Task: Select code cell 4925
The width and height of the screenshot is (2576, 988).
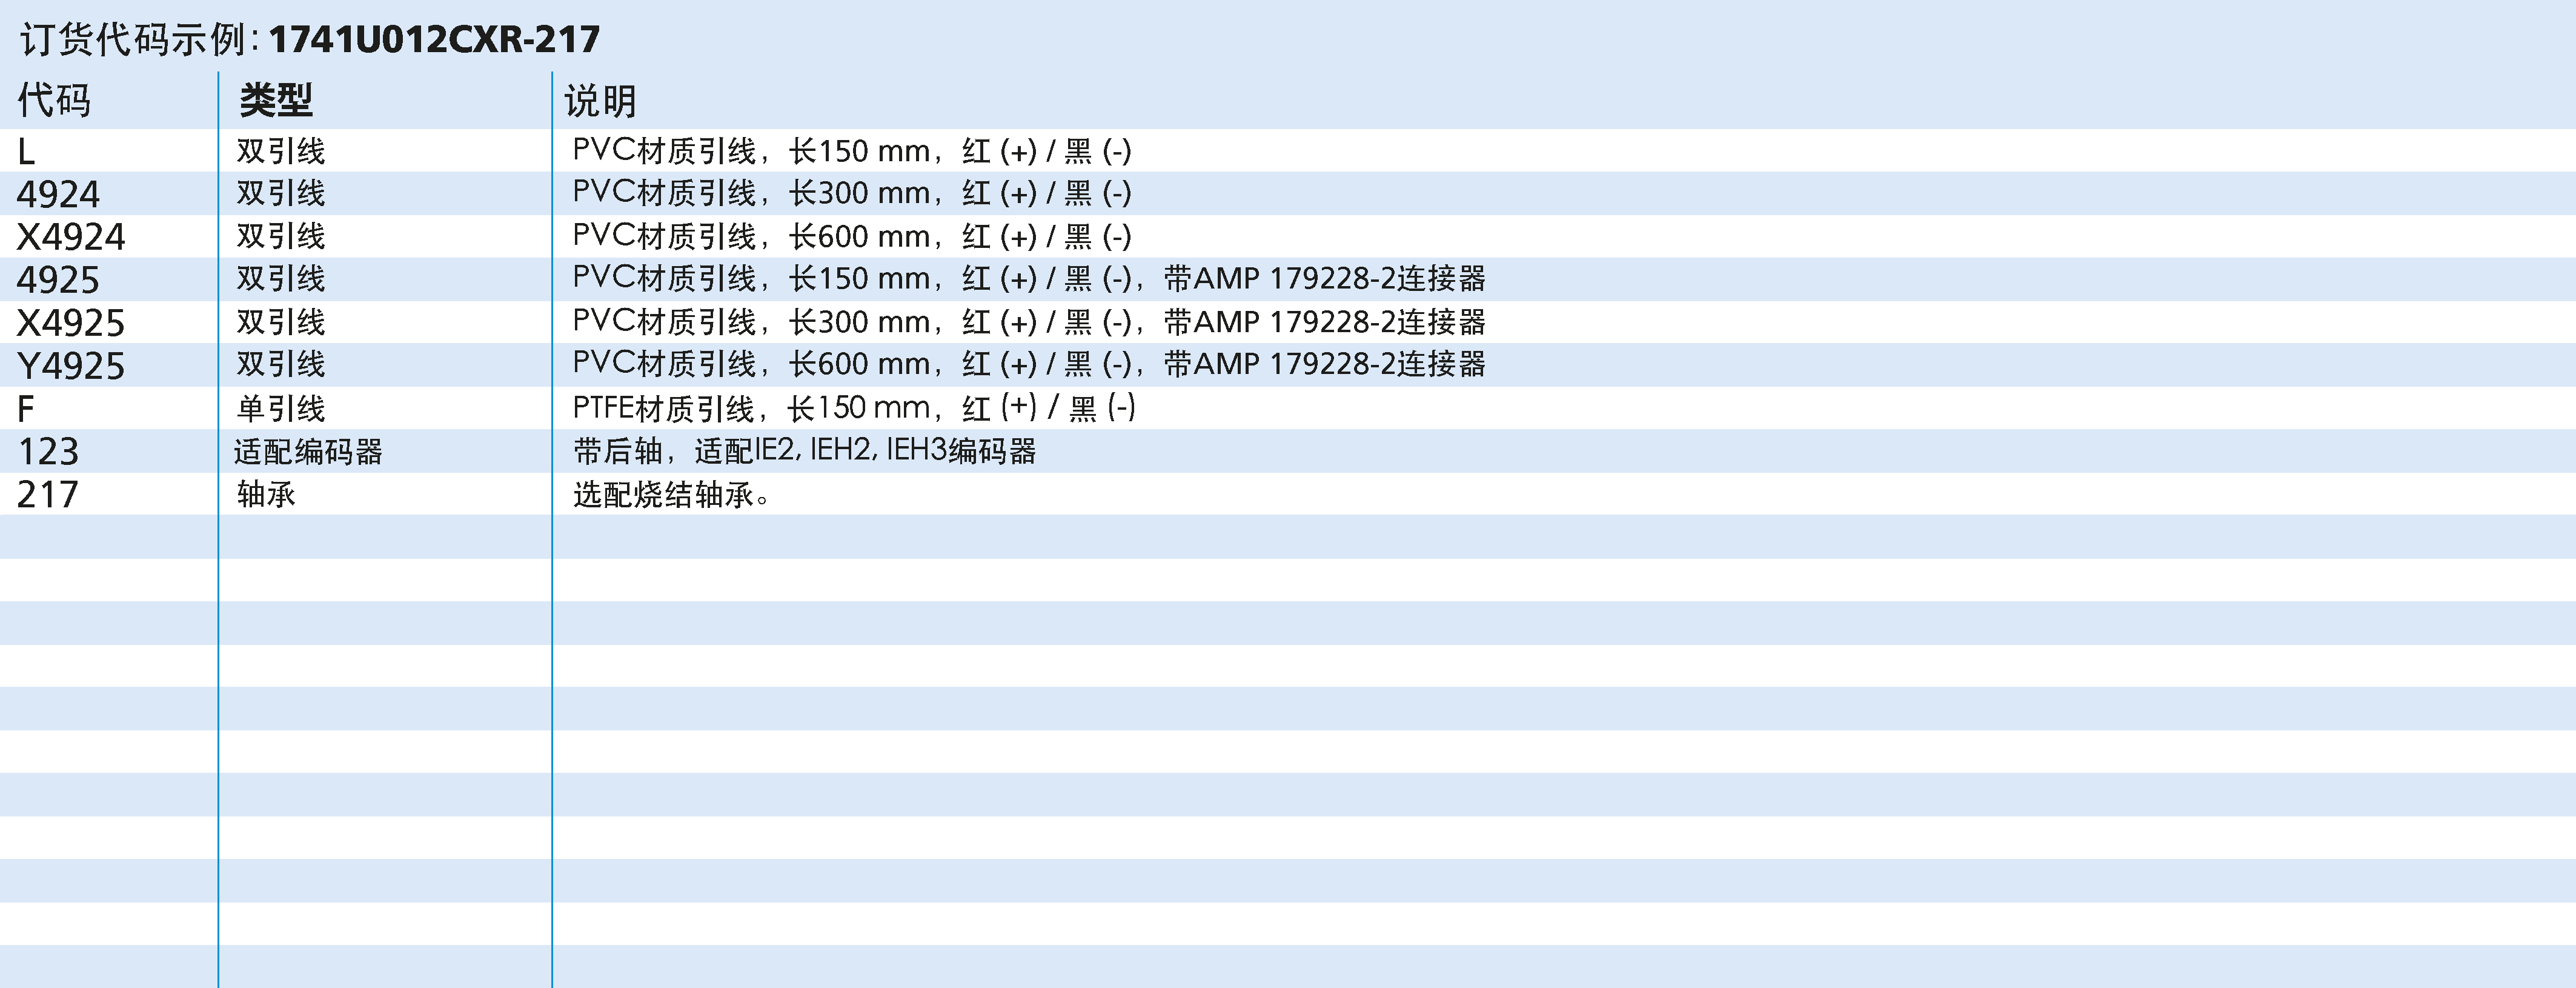Action: tap(58, 280)
